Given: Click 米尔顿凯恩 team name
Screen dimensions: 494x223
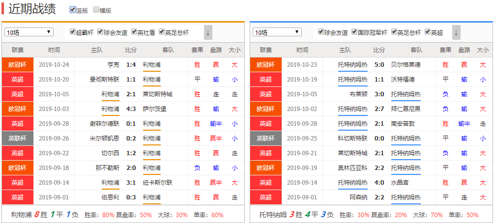Looking at the screenshot, I should 105,139.
